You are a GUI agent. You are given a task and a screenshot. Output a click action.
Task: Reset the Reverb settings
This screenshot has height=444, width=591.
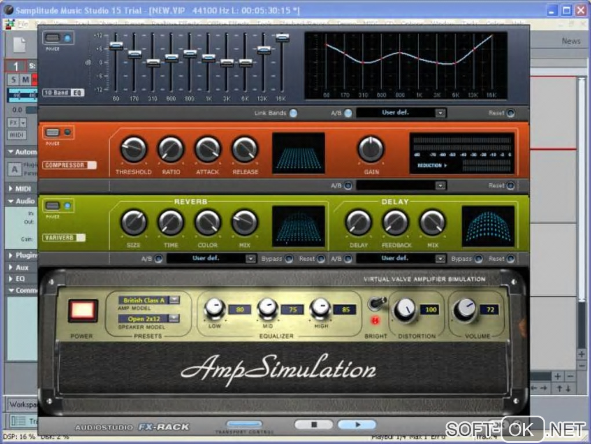pyautogui.click(x=321, y=259)
